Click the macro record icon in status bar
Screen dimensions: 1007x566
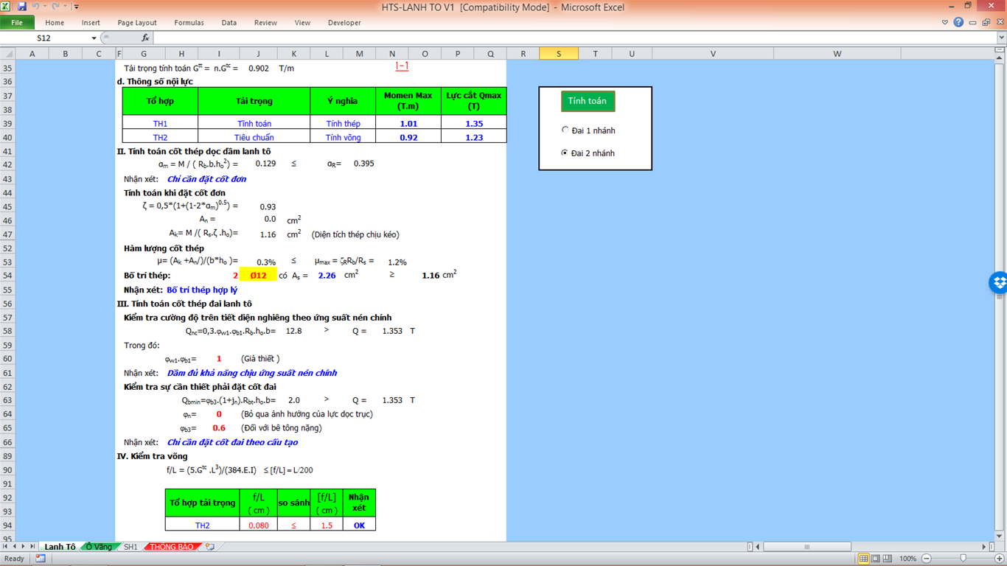41,559
